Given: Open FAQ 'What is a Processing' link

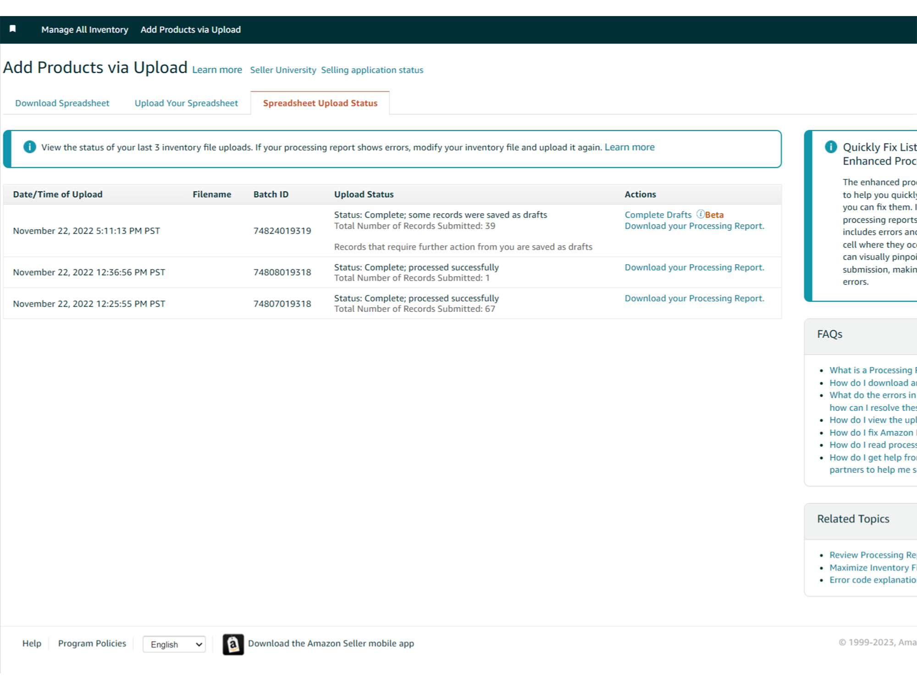Looking at the screenshot, I should tap(873, 370).
